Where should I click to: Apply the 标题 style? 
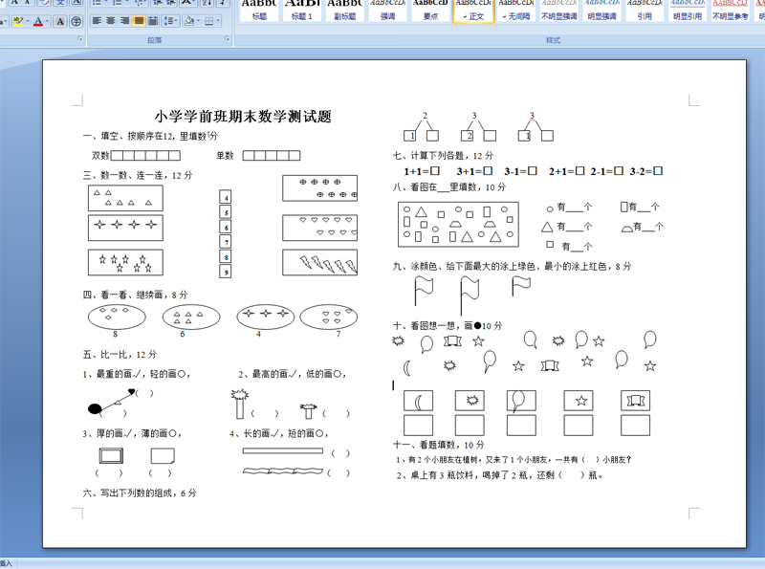tap(259, 11)
